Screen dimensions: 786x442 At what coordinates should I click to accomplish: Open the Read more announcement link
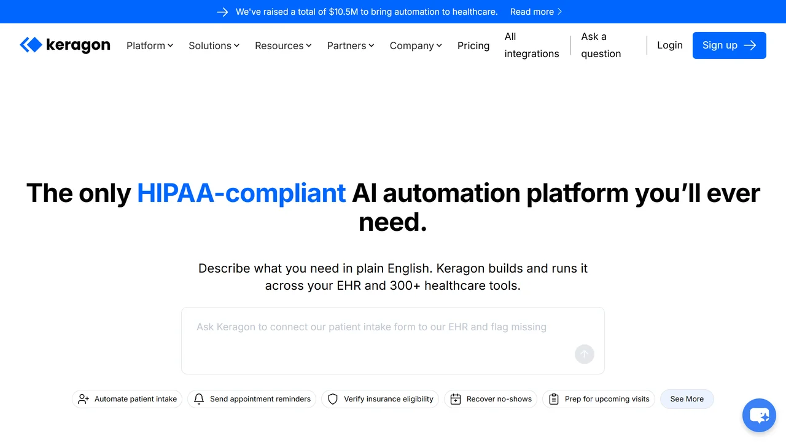point(536,12)
